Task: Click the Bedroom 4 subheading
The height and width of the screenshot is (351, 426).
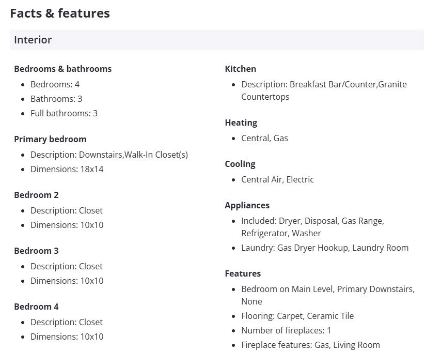Action: [x=36, y=307]
